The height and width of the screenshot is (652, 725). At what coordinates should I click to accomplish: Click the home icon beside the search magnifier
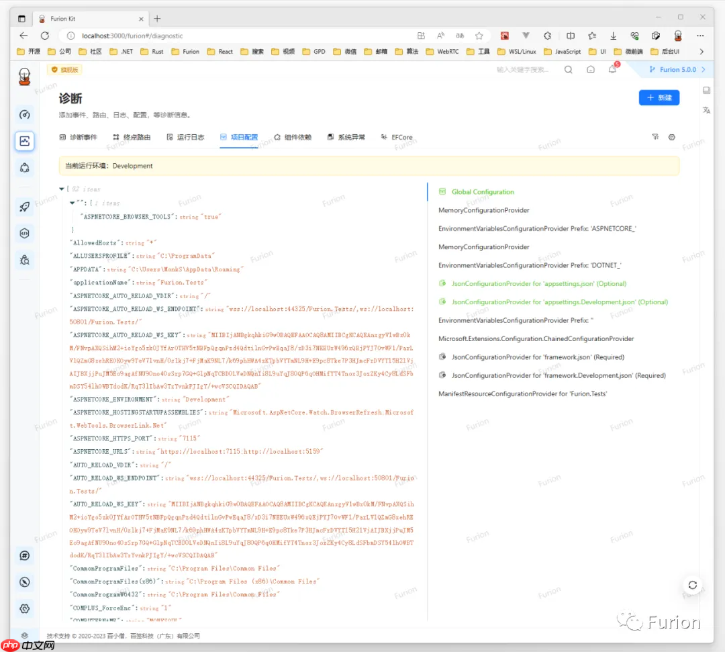coord(591,69)
